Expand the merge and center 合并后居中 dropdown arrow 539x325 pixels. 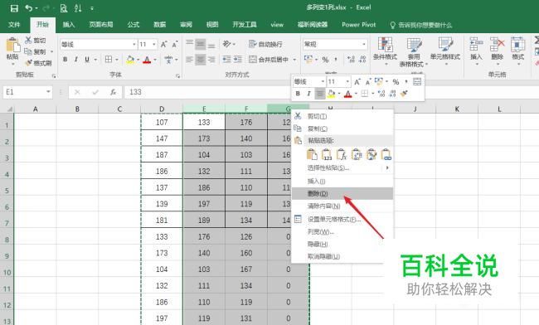[294, 60]
